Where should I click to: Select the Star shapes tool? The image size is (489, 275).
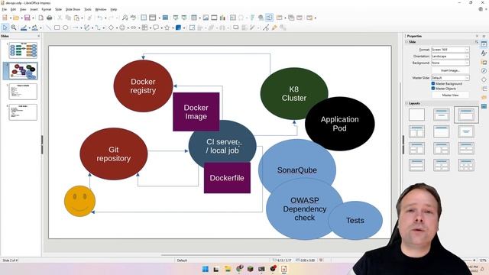click(x=167, y=27)
